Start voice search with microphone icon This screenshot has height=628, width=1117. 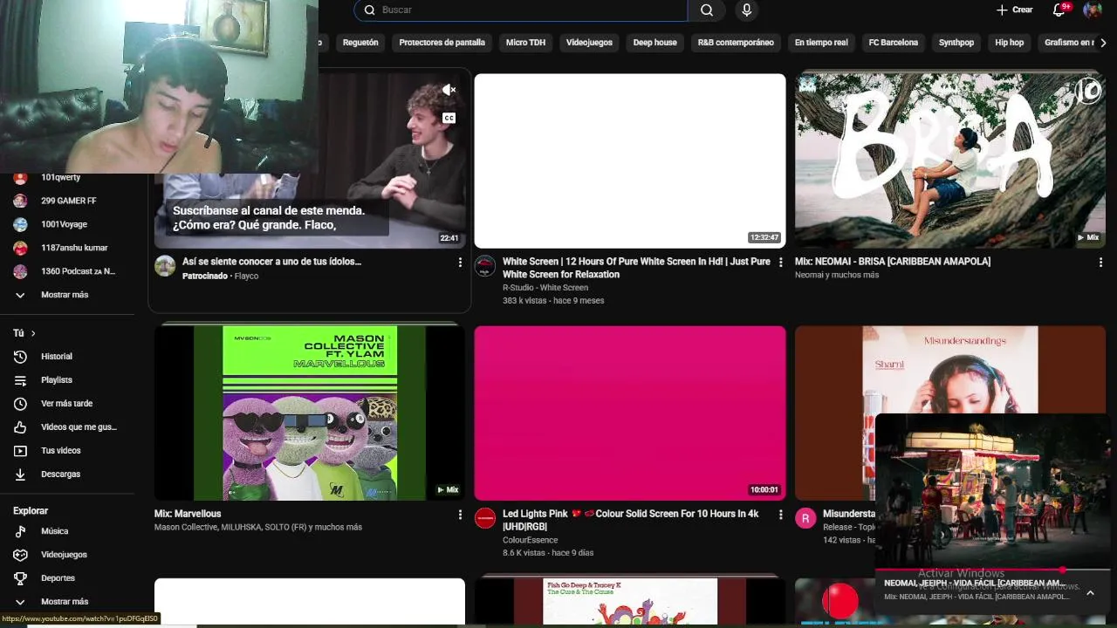[746, 10]
